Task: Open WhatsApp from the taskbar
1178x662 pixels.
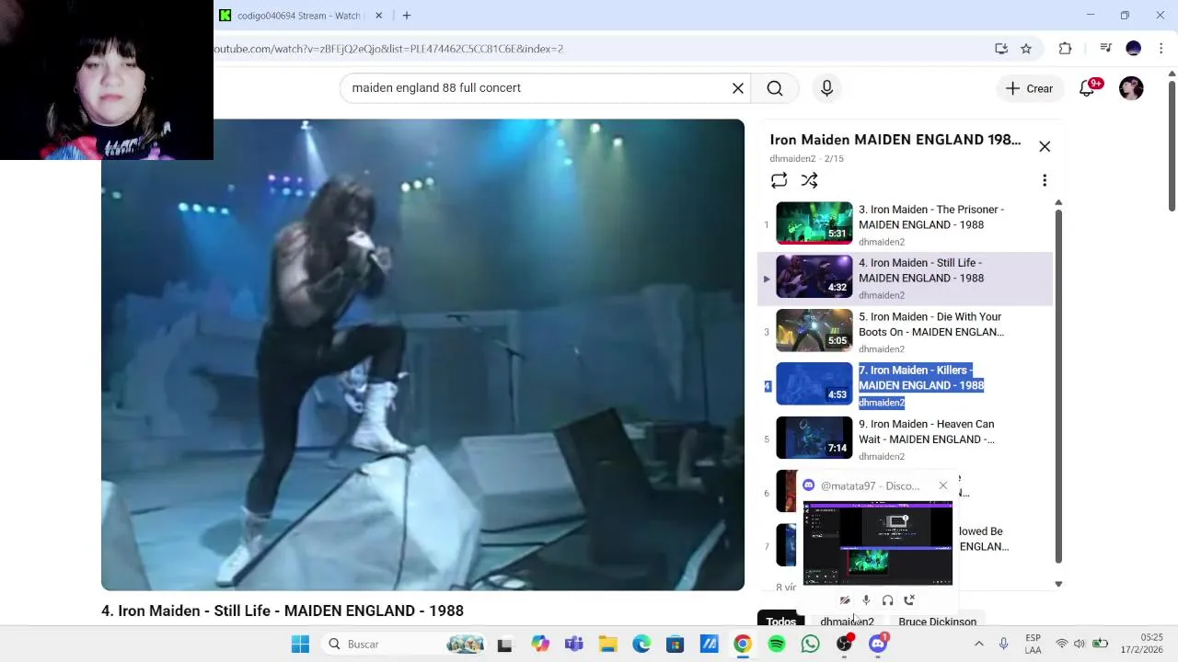Action: tap(810, 645)
